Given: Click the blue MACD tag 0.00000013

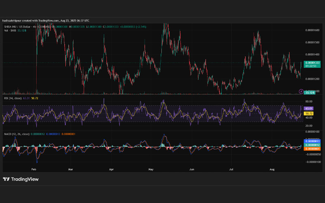Looking at the screenshot, I should 312,141.
